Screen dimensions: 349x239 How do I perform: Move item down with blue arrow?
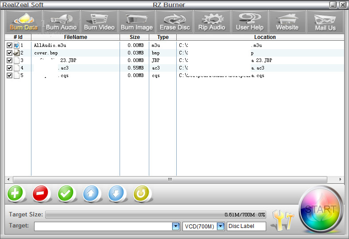(116, 193)
